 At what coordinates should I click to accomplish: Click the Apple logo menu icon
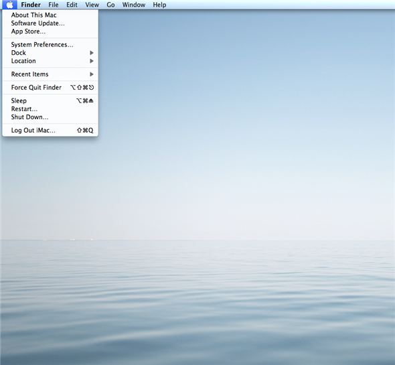(x=9, y=5)
